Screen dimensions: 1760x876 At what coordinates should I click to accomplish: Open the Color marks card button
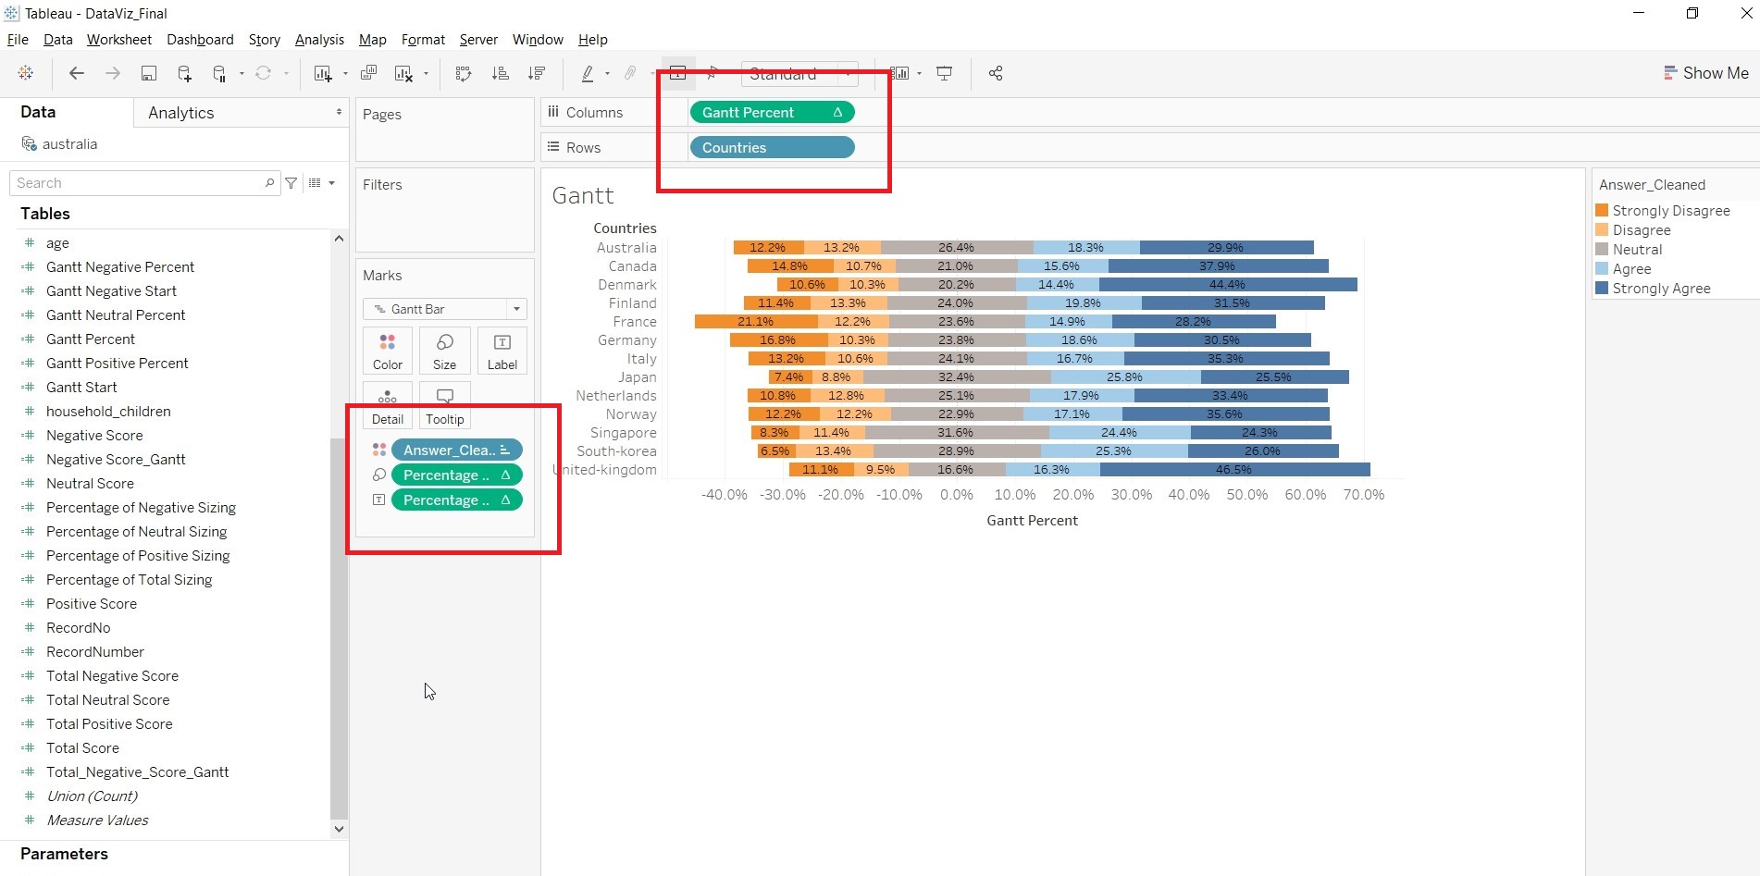point(388,351)
